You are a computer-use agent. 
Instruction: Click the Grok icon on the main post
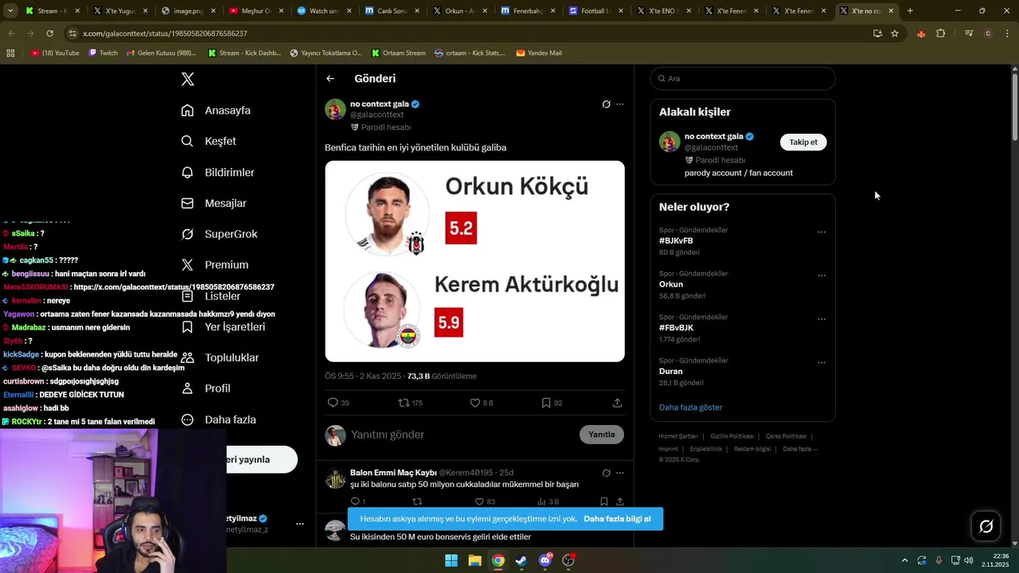pyautogui.click(x=606, y=104)
